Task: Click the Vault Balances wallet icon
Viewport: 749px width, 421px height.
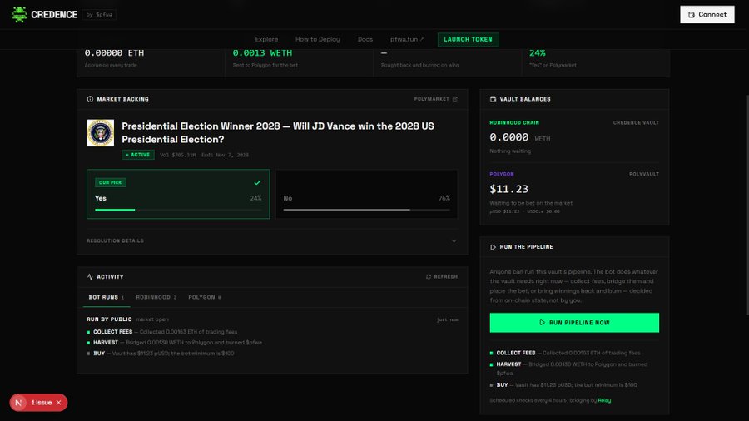Action: 493,99
